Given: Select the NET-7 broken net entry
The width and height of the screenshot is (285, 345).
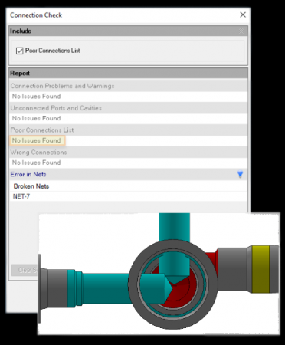Looking at the screenshot, I should 21,196.
